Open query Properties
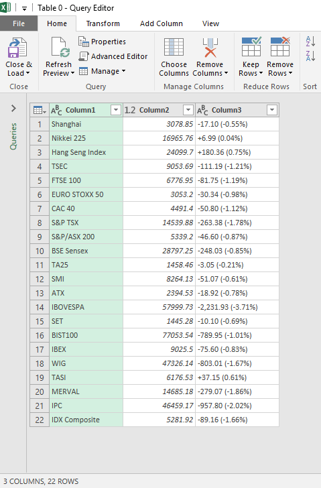This screenshot has height=488, width=321. point(102,42)
